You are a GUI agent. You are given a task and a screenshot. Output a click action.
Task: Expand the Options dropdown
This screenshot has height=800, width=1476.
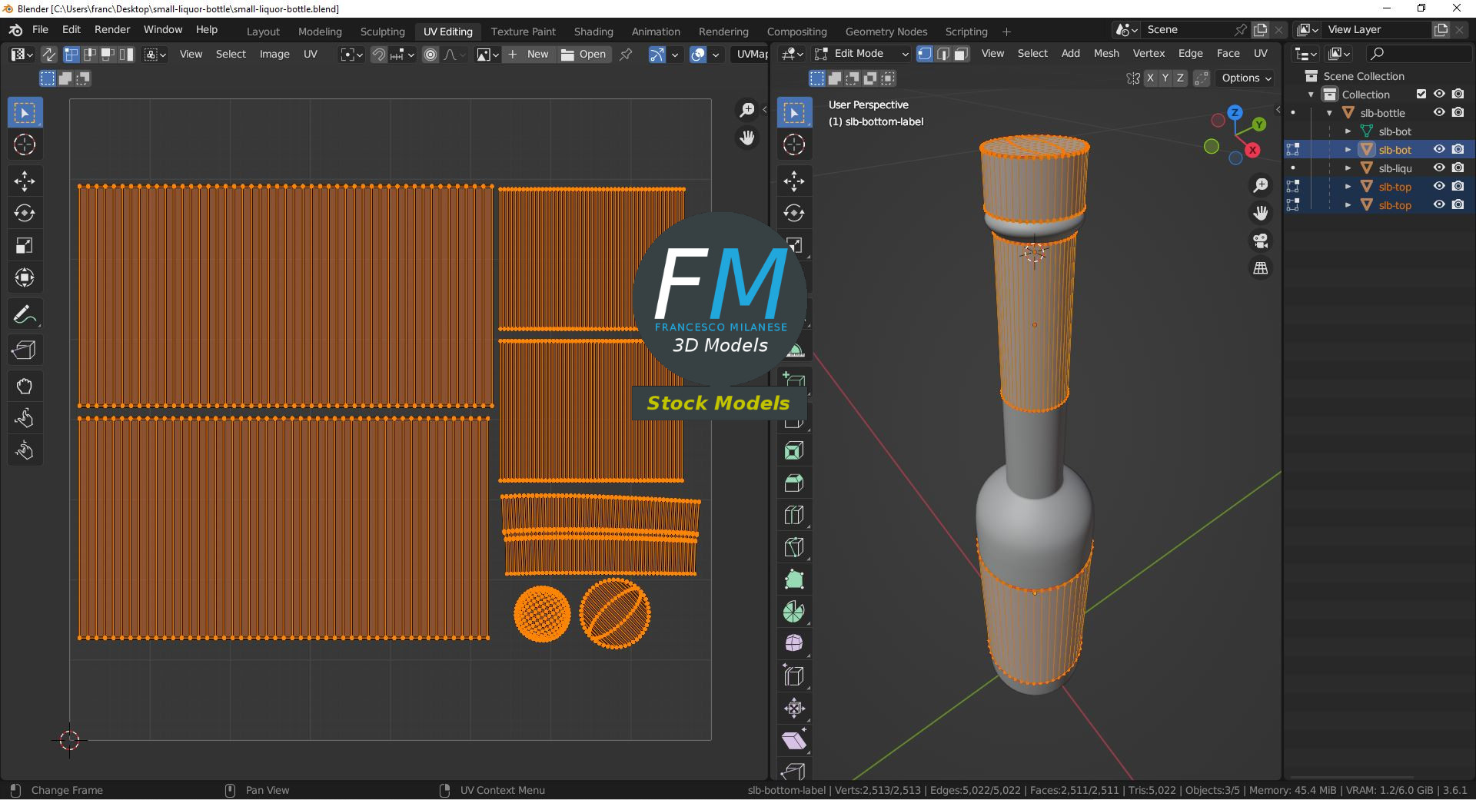[1246, 78]
